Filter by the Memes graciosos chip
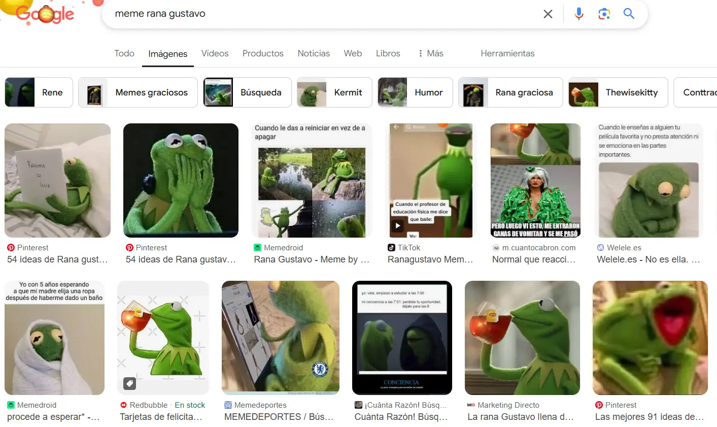717x427 pixels. 138,92
